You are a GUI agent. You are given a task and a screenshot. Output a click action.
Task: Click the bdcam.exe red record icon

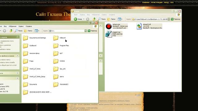click(109, 26)
